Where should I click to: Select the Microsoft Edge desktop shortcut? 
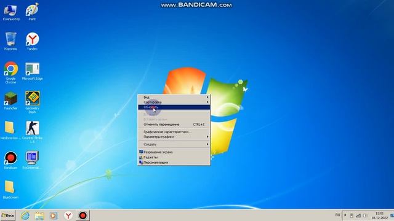pyautogui.click(x=32, y=71)
